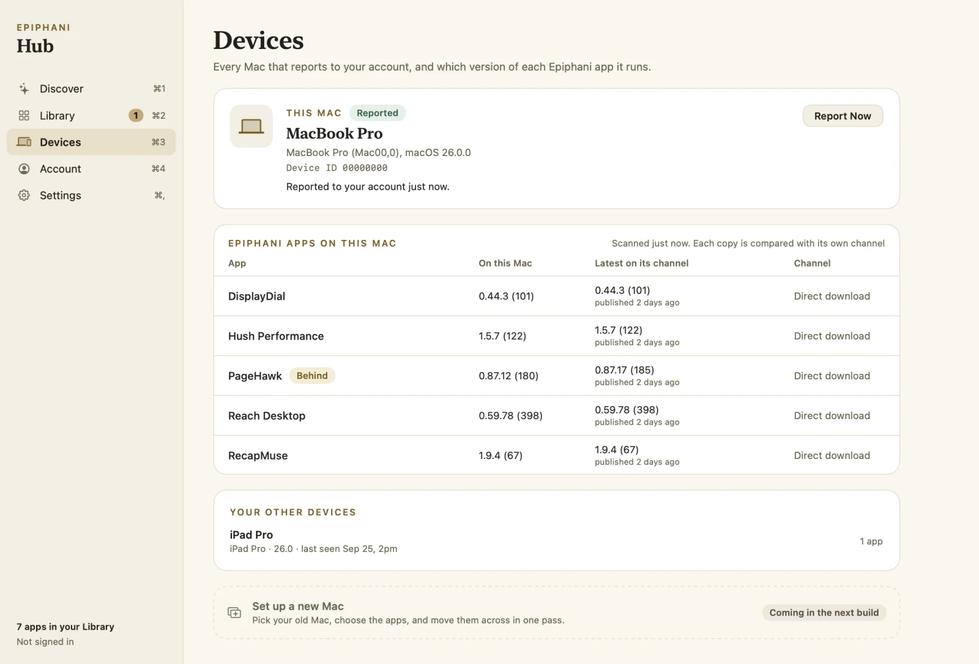Click RecapMuse installed version 1.9.4 (67)
Viewport: 979px width, 664px height.
(x=501, y=455)
